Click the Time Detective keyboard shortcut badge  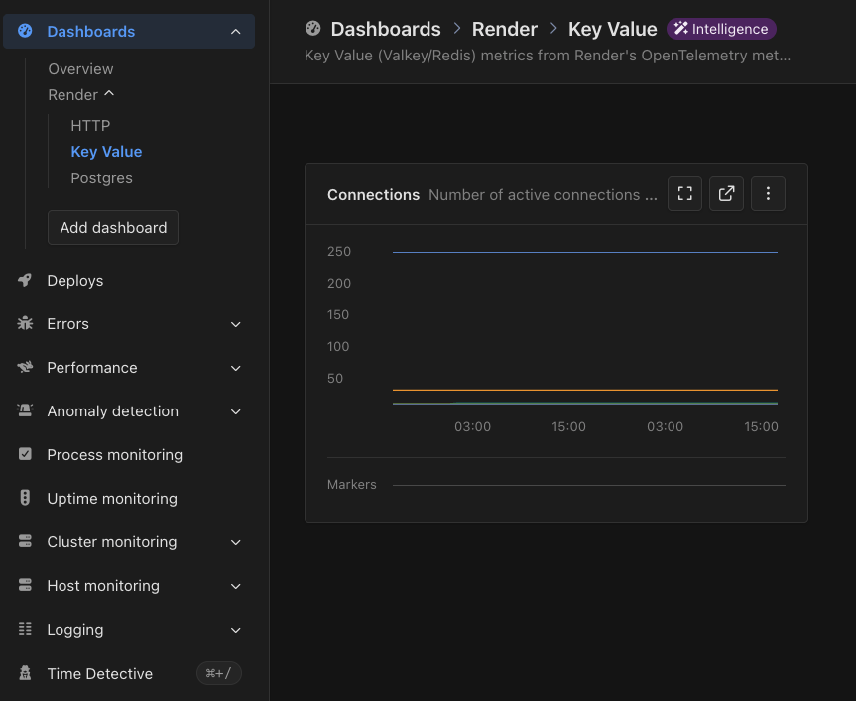(219, 673)
